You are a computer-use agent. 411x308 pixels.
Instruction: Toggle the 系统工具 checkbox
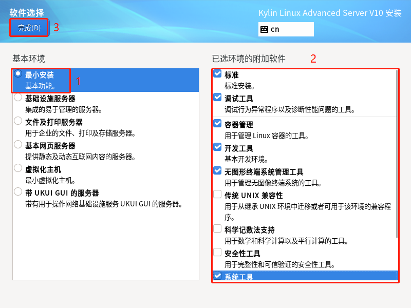[217, 276]
